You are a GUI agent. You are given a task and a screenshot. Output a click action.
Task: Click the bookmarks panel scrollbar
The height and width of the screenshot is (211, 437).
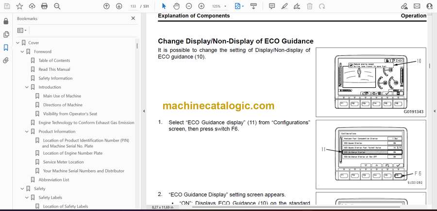pyautogui.click(x=137, y=46)
